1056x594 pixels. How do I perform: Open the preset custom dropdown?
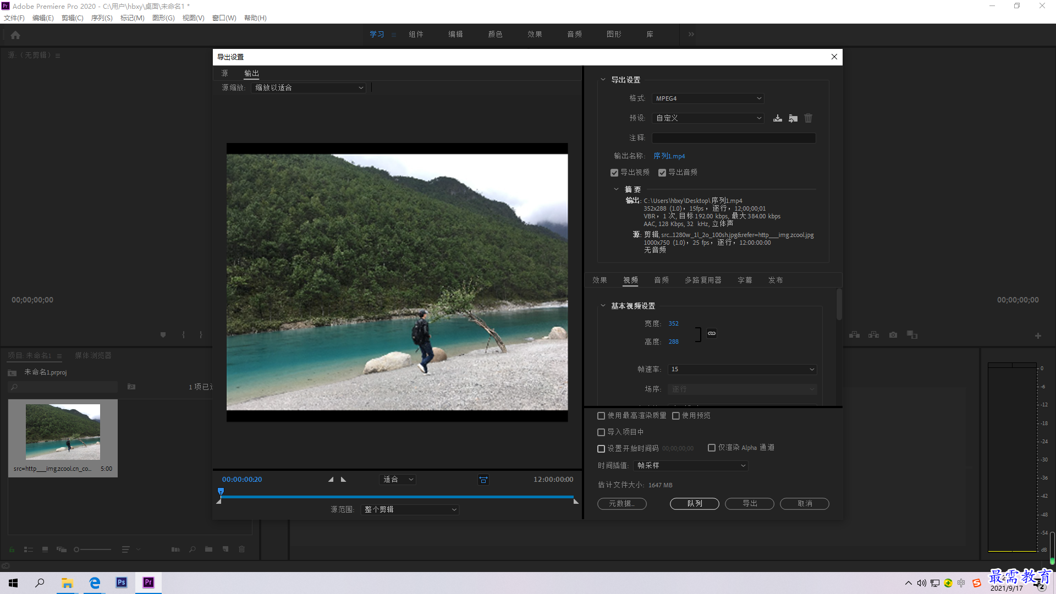[x=708, y=118]
